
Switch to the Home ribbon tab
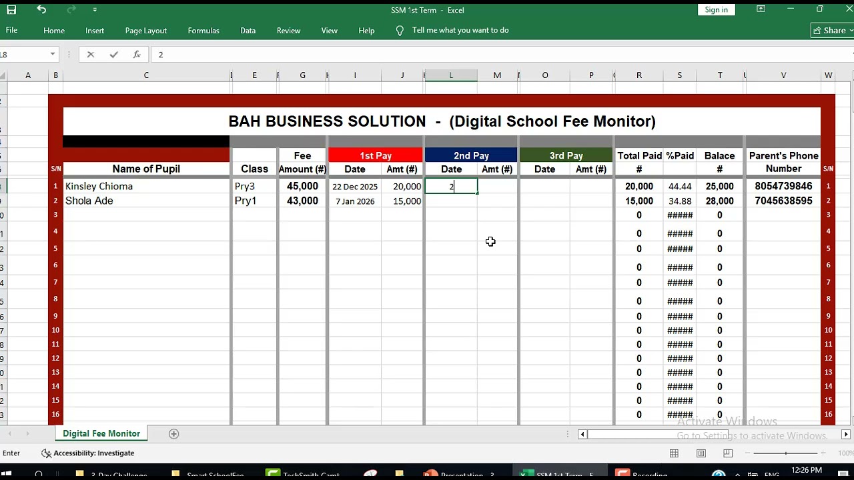[x=54, y=31]
